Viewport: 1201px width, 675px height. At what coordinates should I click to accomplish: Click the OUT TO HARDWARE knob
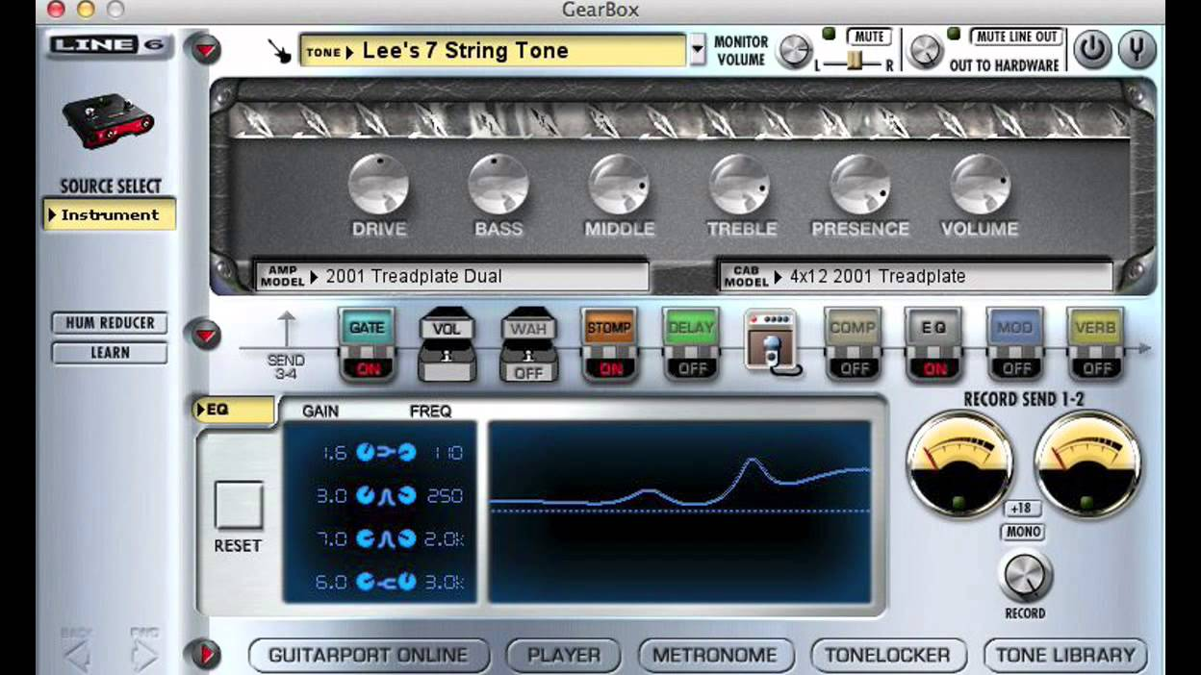(926, 51)
